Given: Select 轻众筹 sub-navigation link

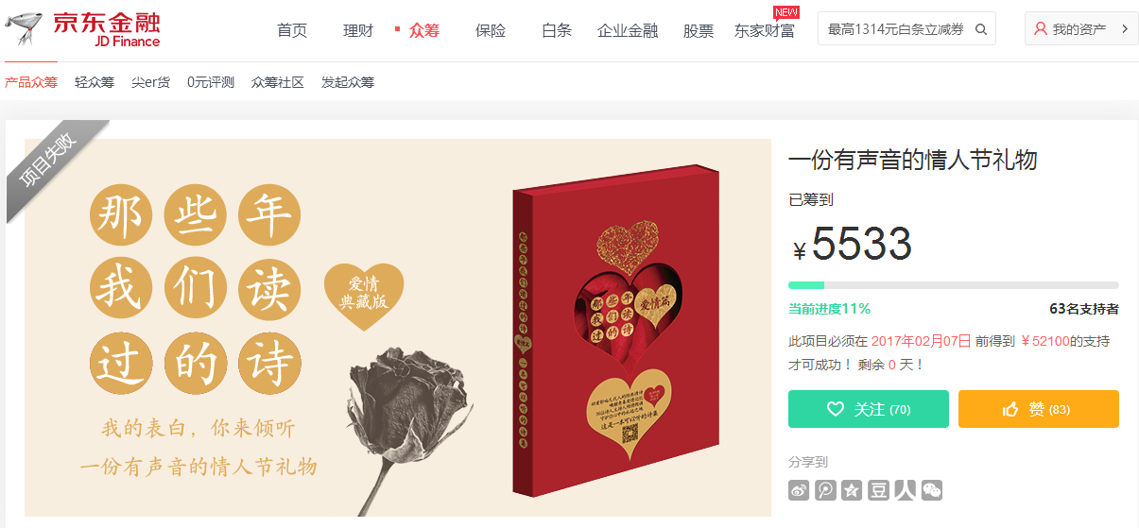Looking at the screenshot, I should point(95,82).
